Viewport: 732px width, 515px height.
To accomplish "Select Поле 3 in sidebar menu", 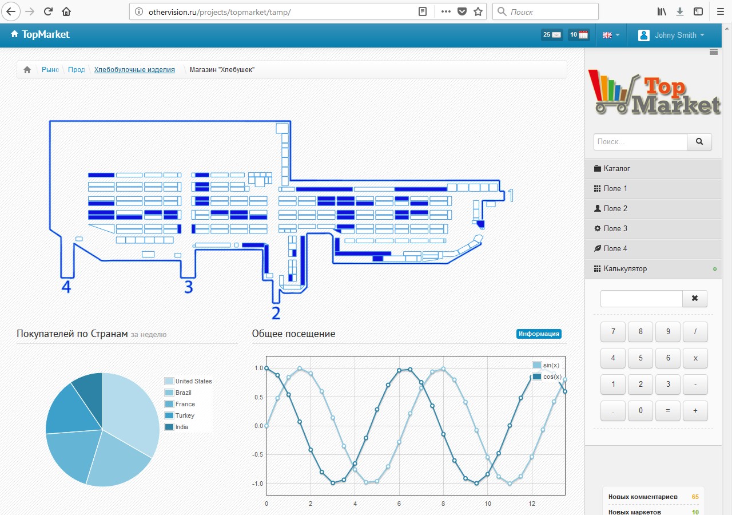I will tap(615, 229).
